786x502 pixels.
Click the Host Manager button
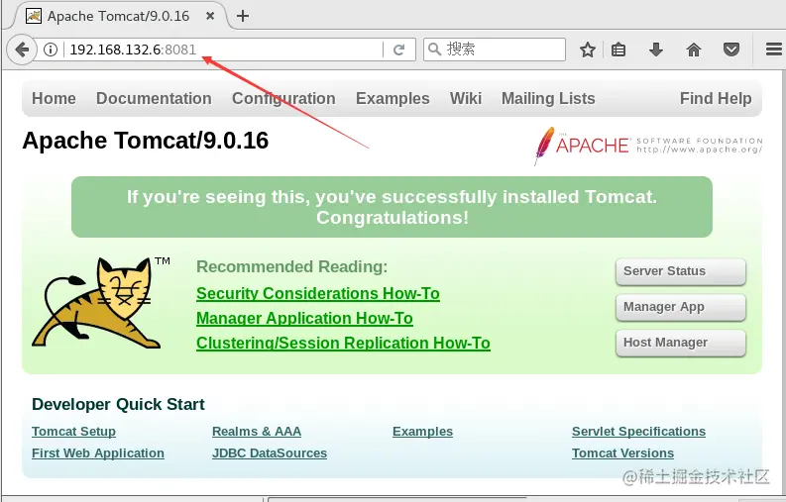click(x=681, y=343)
